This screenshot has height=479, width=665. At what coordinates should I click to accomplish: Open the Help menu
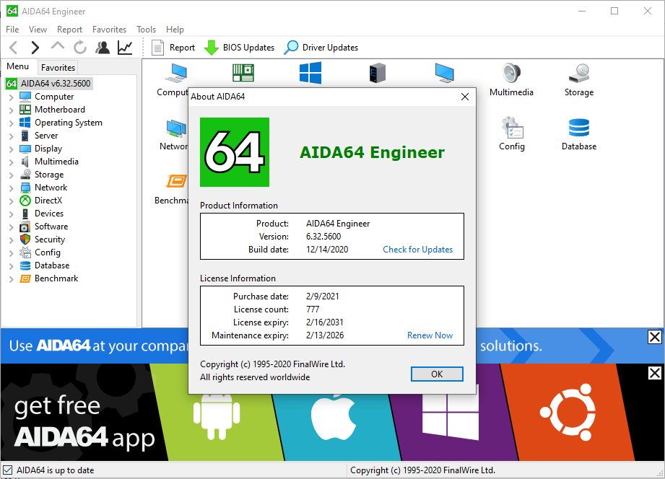coord(175,30)
